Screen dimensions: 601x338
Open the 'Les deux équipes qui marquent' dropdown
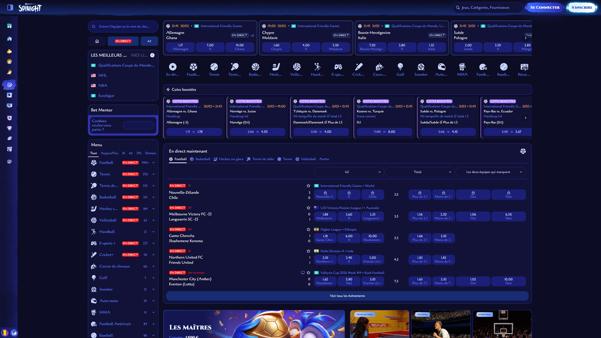[491, 172]
